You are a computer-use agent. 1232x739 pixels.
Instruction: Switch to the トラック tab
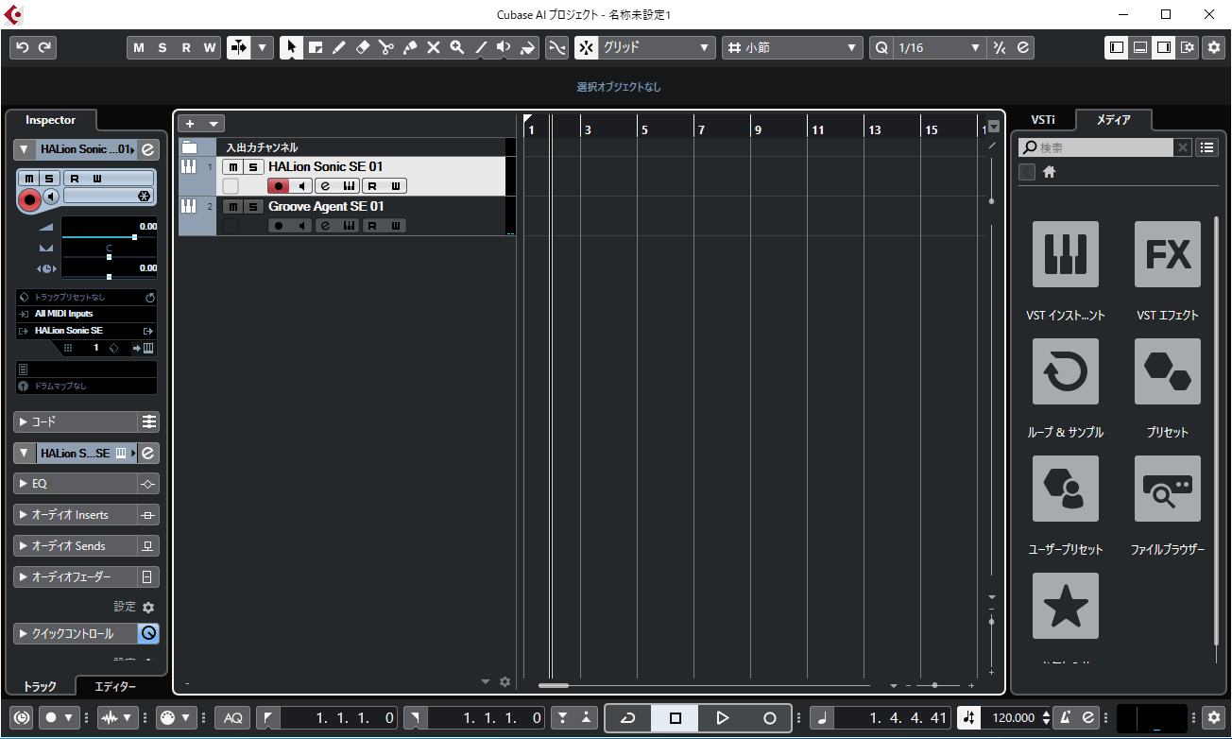point(40,687)
